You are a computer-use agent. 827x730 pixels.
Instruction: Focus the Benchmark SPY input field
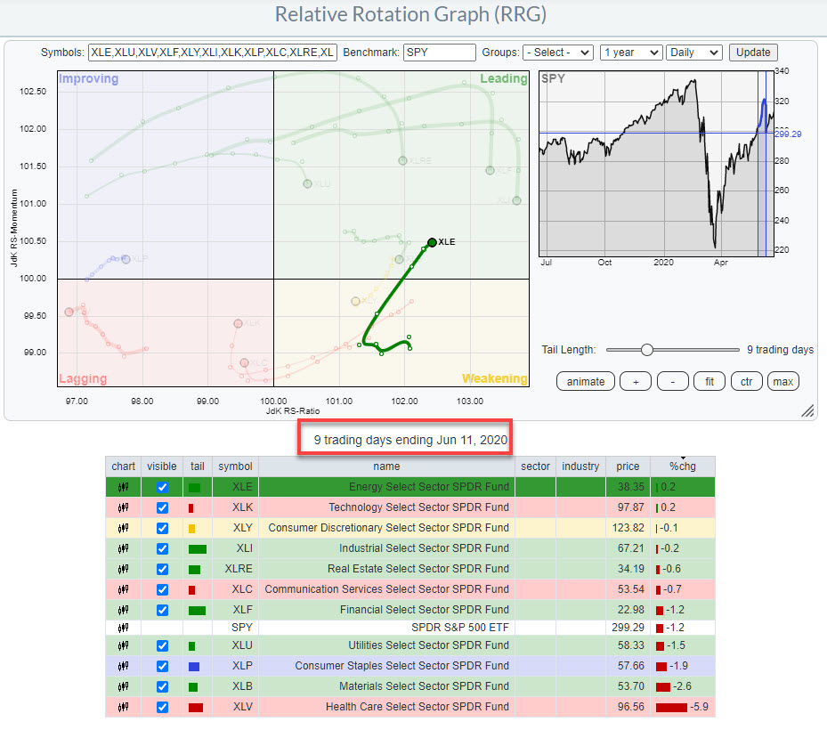tap(440, 53)
